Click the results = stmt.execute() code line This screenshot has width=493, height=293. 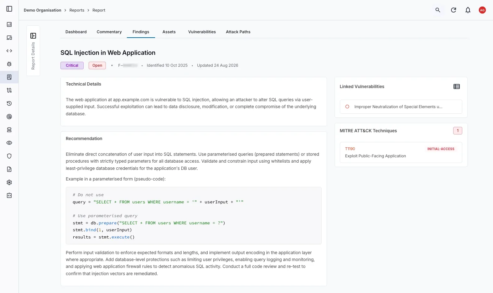coord(104,237)
